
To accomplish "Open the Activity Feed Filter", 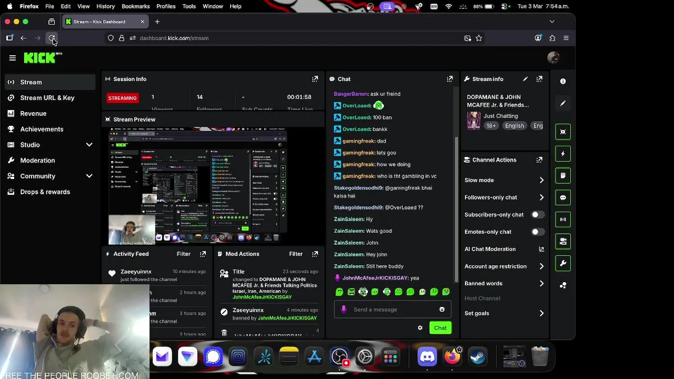I will 183,254.
